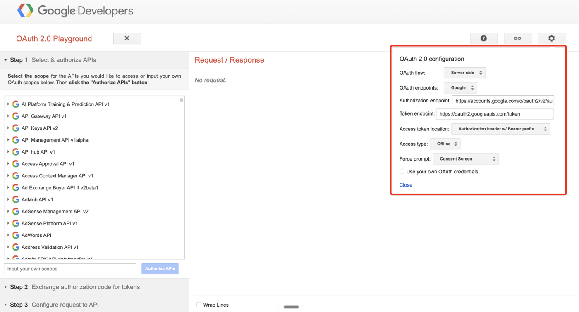This screenshot has height=312, width=579.
Task: Select AdSense Management API v2 row
Action: click(x=55, y=212)
